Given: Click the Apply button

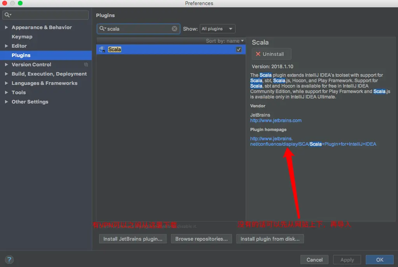Looking at the screenshot, I should [x=347, y=260].
